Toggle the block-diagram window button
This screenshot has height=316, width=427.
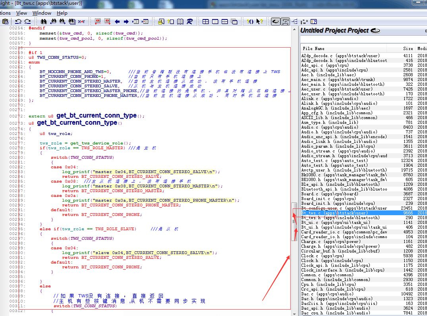click(x=304, y=21)
